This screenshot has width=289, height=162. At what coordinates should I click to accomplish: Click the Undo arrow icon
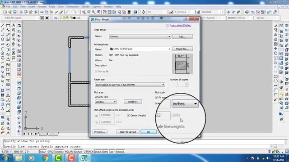coord(67,12)
